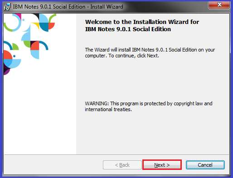Screen dimensions: 233x178
Task: Click the dark blue quarter-circle in the banner
Action: 44,27
